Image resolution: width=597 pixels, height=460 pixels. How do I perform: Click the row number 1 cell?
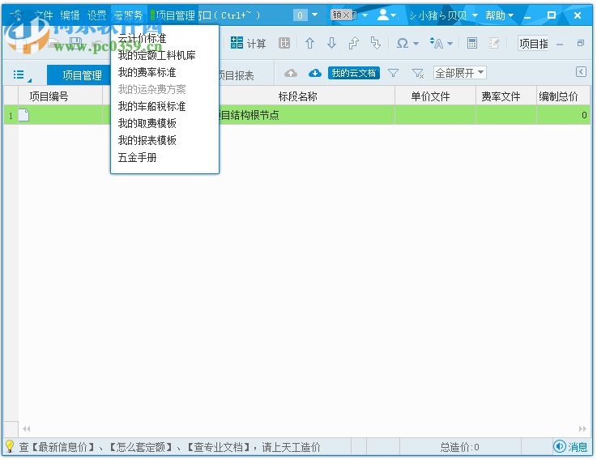pyautogui.click(x=11, y=115)
